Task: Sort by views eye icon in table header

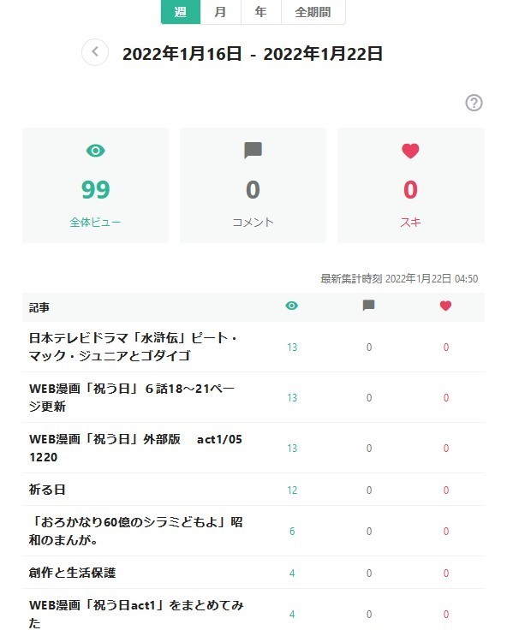Action: pos(291,306)
